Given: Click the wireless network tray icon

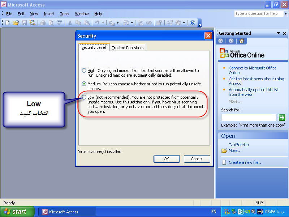Looking at the screenshot, I should tap(260, 212).
